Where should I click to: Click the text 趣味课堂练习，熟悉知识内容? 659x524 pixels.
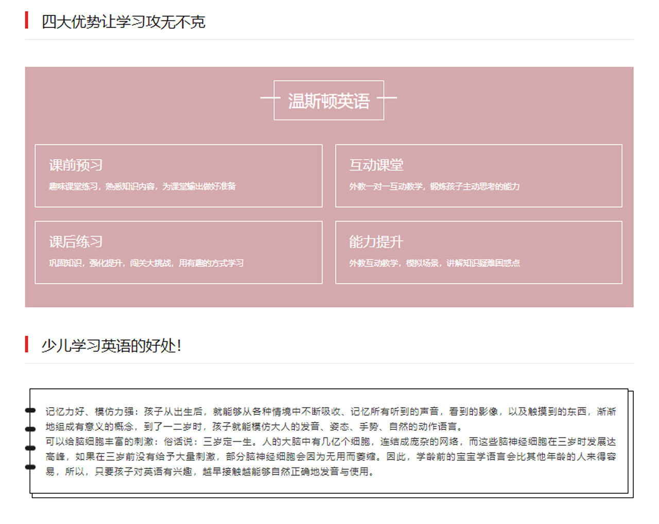pos(102,186)
